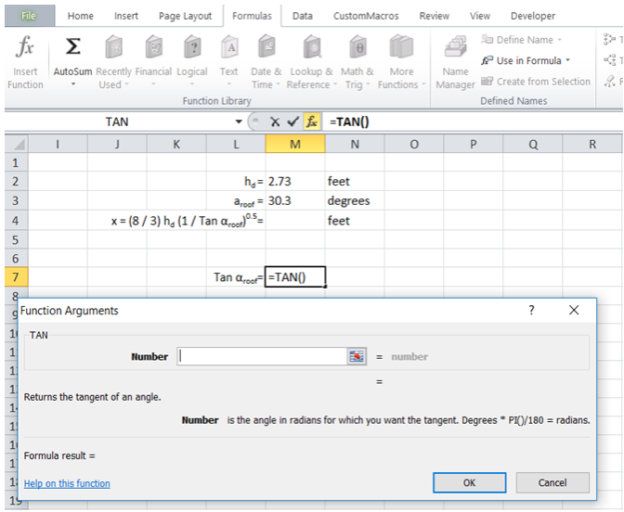Confirm formula with the check mark icon
The image size is (624, 512).
tap(292, 122)
